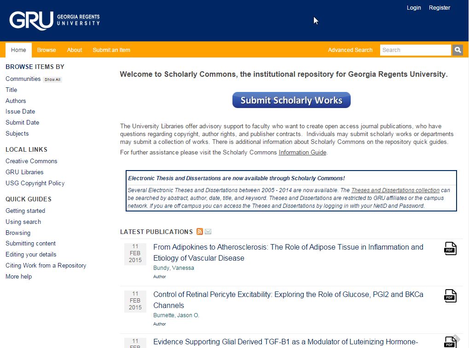Open Control of Retinal Pericyte Excitability title

288,300
